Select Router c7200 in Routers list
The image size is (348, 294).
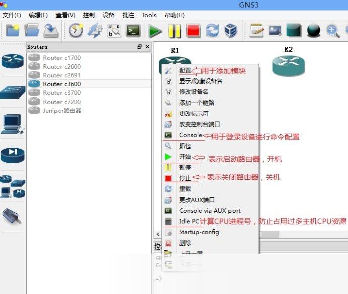[89, 102]
